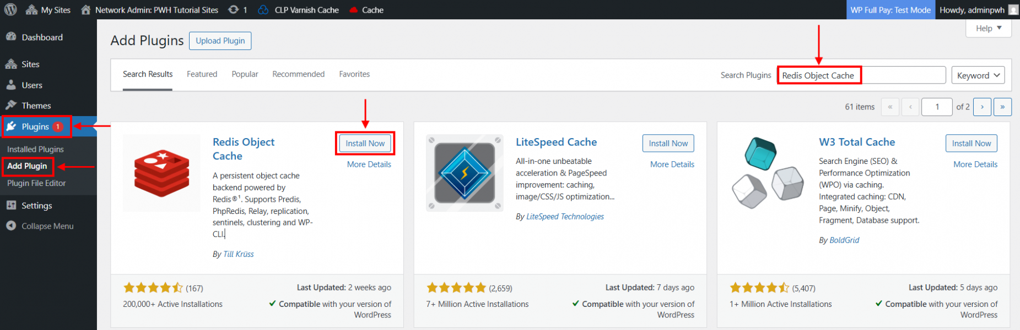The width and height of the screenshot is (1020, 330).
Task: Open the Cache admin bar item
Action: pyautogui.click(x=366, y=10)
